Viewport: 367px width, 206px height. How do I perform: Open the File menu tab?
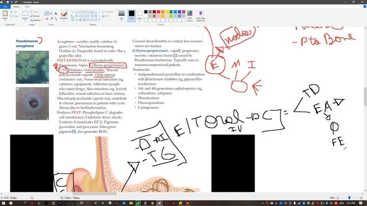5,7
